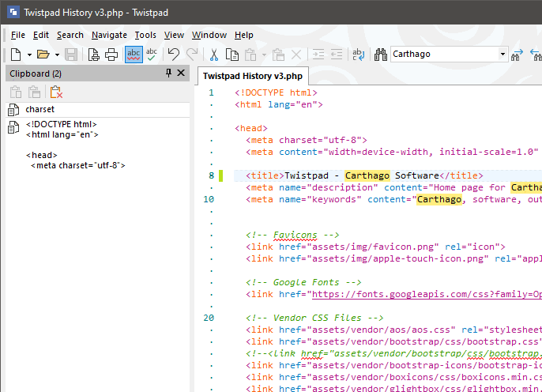Click the Redo arrow icon
Image resolution: width=542 pixels, height=392 pixels.
pyautogui.click(x=192, y=55)
